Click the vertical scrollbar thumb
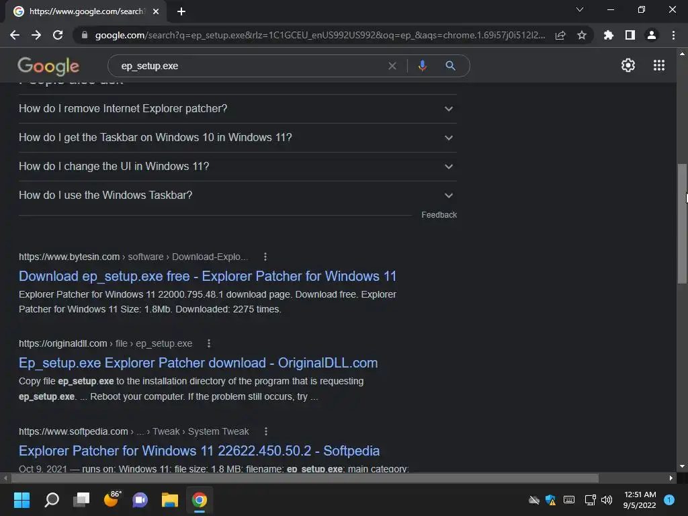This screenshot has width=688, height=516. [x=682, y=224]
